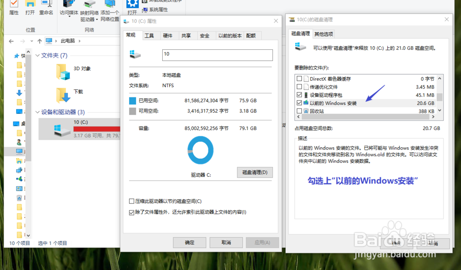Click the Recycle Bin icon in sidebar
This screenshot has width=461, height=270.
[x=19, y=198]
